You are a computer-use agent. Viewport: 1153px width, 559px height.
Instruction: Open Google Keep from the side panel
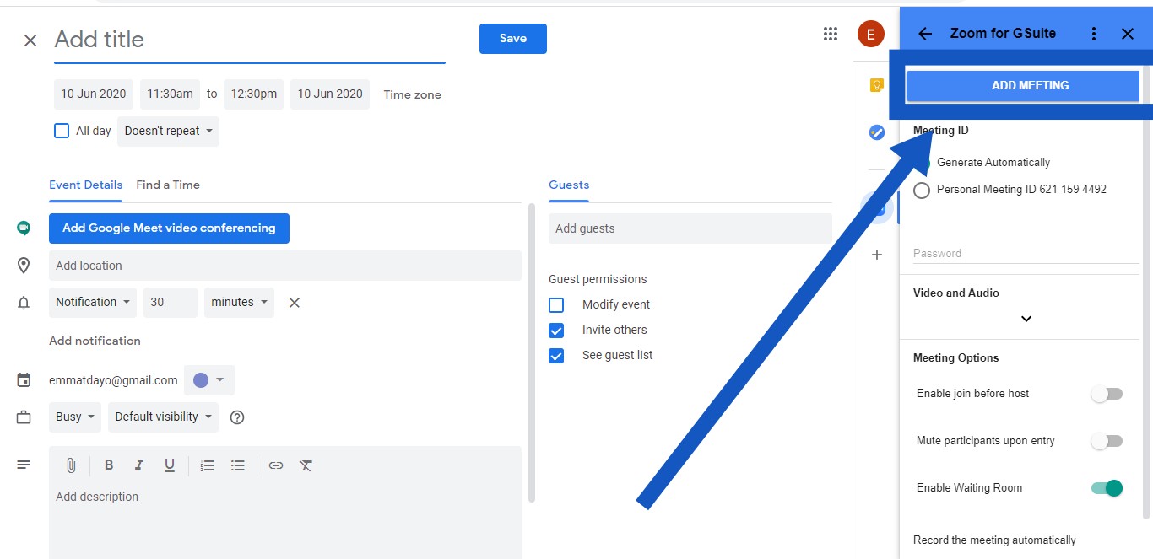click(877, 85)
